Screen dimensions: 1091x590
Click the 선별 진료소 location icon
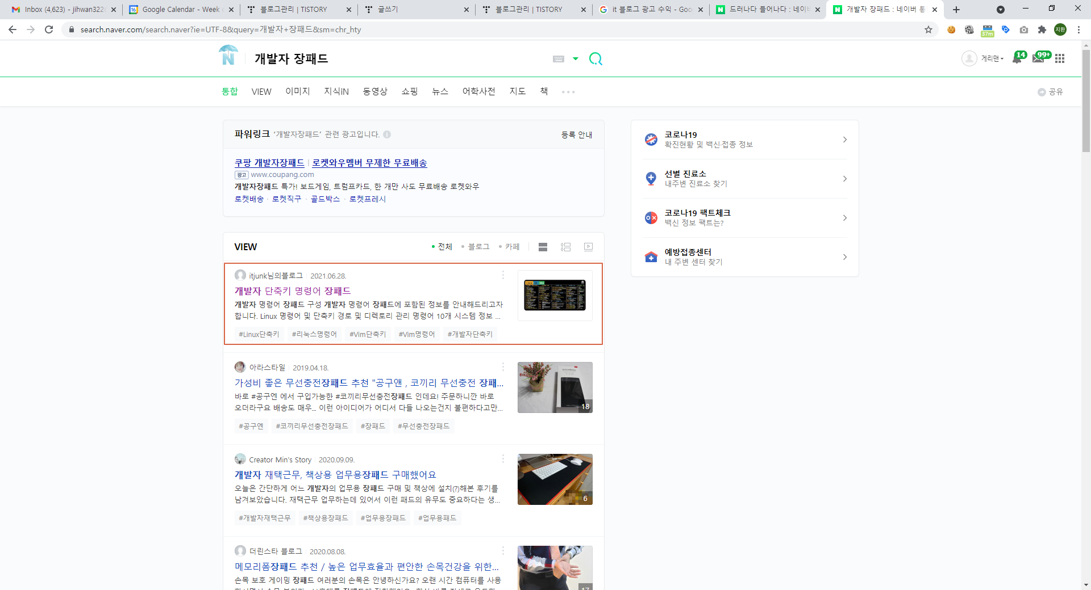tap(651, 179)
